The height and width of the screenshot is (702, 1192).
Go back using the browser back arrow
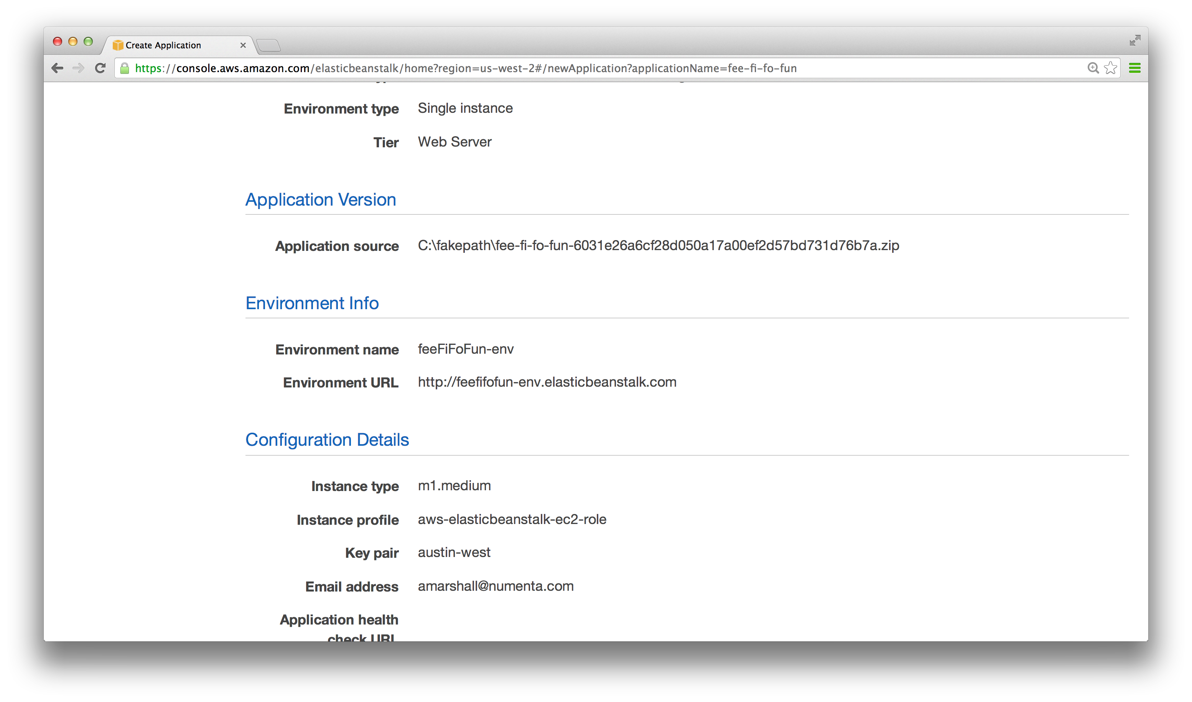click(x=57, y=68)
